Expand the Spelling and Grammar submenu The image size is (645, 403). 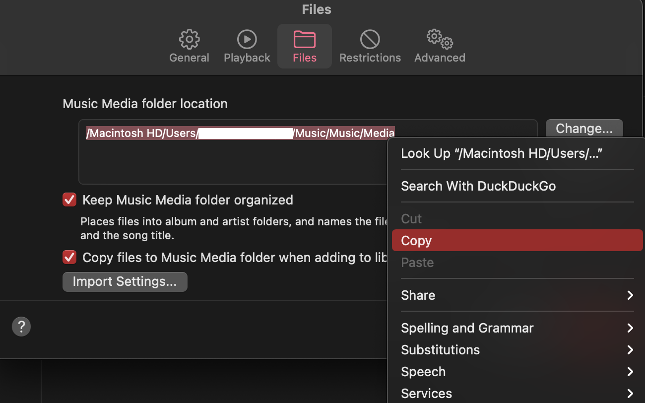point(517,328)
